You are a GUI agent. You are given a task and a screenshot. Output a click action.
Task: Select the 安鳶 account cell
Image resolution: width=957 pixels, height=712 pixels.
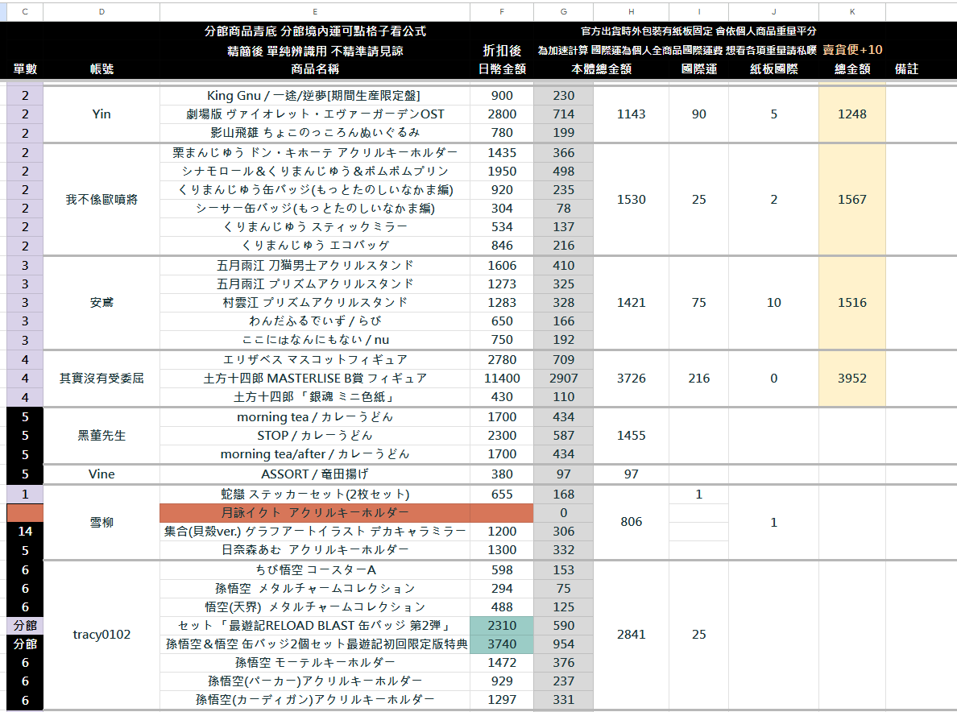[101, 303]
